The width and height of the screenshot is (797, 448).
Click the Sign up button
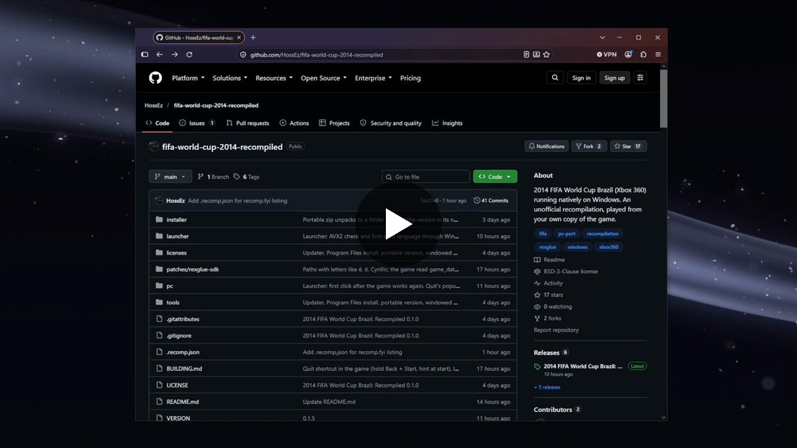pyautogui.click(x=614, y=78)
